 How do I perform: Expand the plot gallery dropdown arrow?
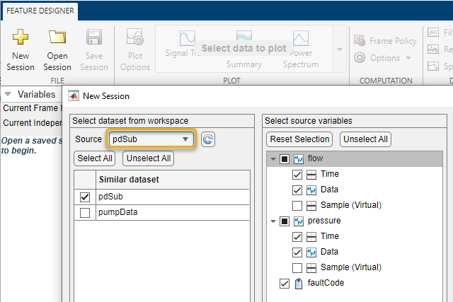click(x=338, y=49)
